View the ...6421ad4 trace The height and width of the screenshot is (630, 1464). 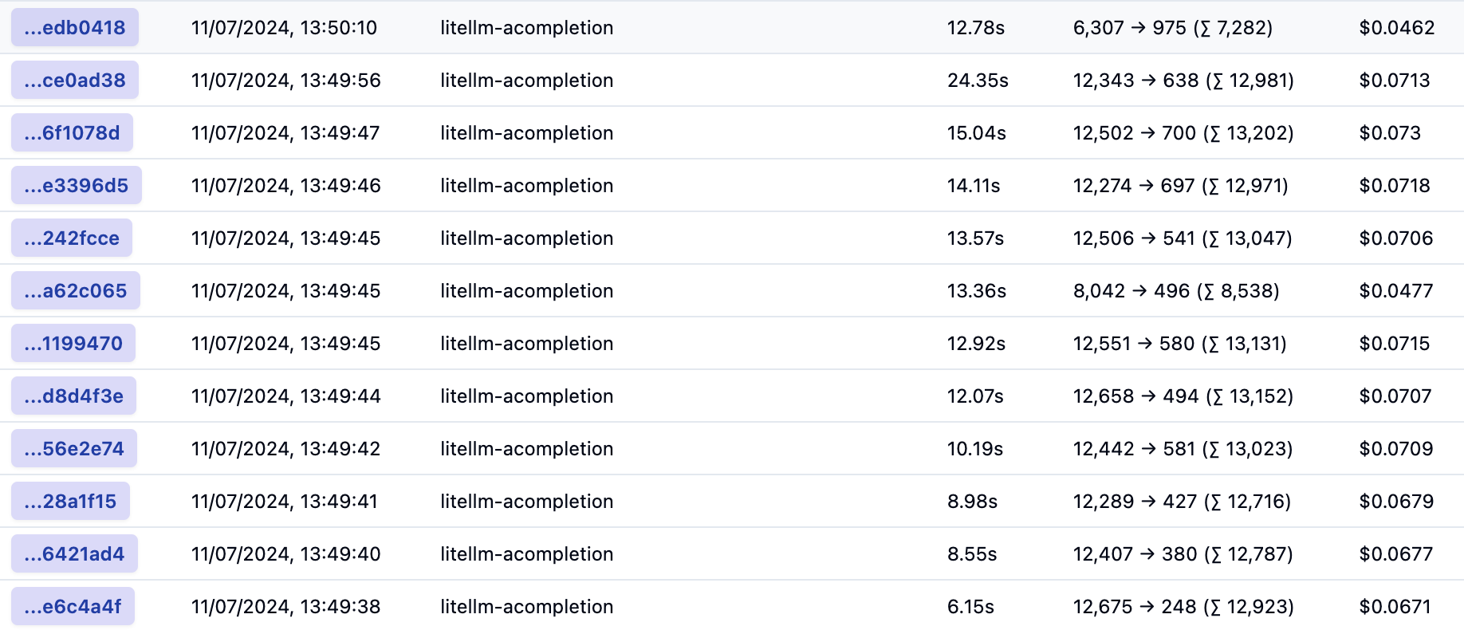point(74,554)
